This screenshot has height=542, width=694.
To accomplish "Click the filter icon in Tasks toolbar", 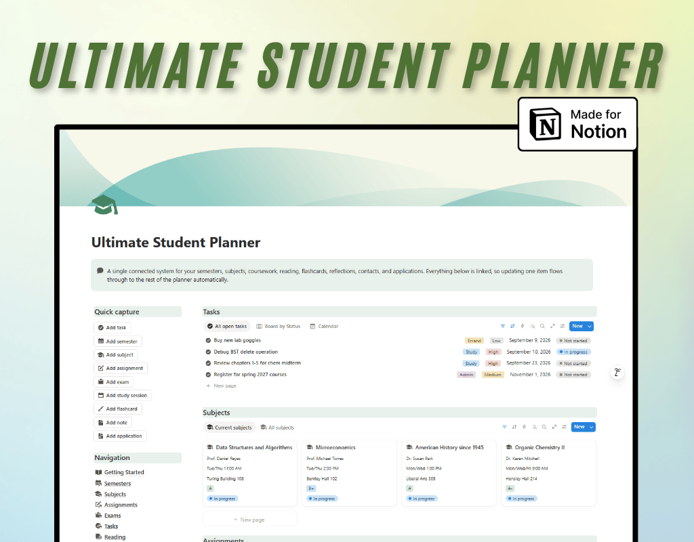I will [502, 326].
